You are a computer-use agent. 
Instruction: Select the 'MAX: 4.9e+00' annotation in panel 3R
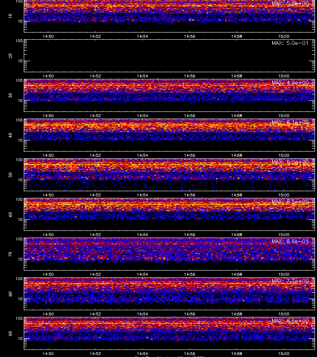click(x=290, y=83)
